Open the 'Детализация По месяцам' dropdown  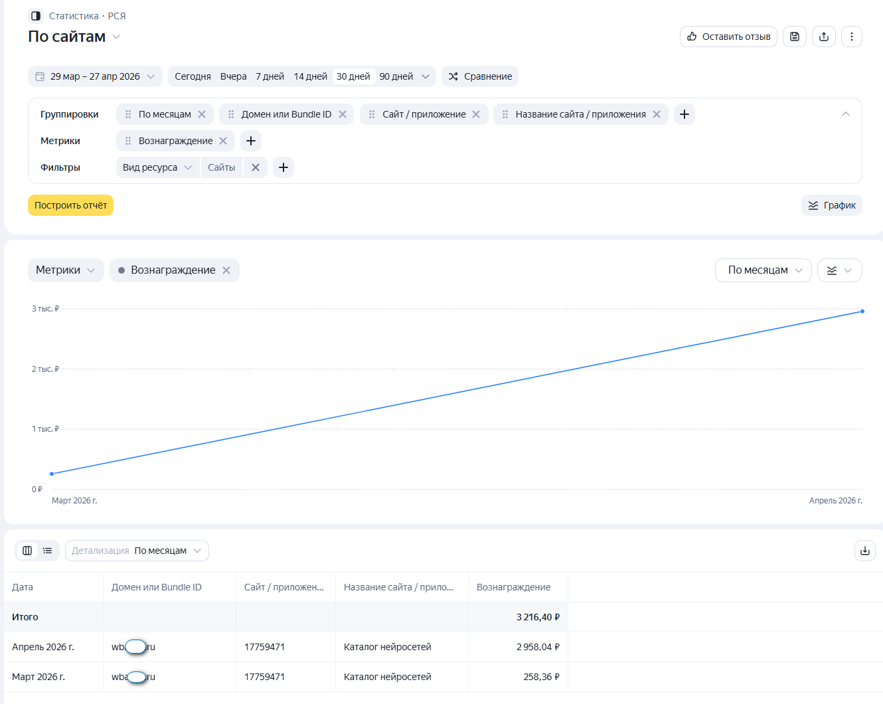pos(137,551)
